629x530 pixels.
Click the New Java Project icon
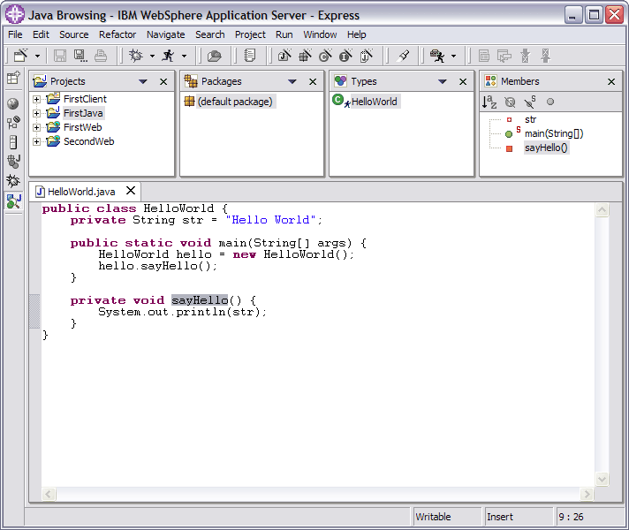click(284, 56)
